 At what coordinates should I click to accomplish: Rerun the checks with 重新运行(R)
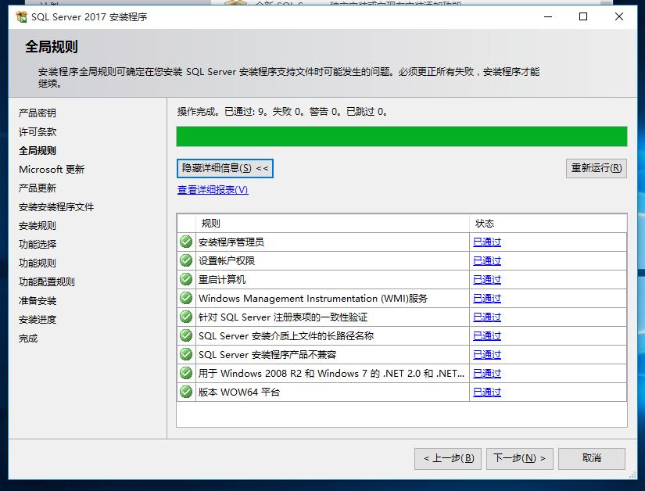(596, 168)
